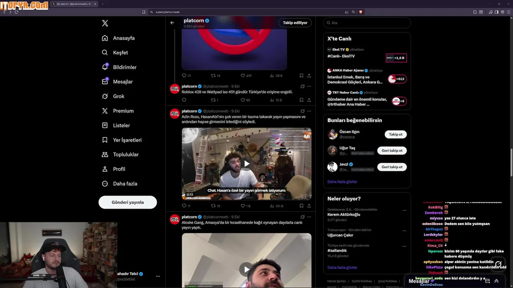Like the Roblox and Wattpad post
Image resolution: width=513 pixels, height=288 pixels.
tap(245, 100)
